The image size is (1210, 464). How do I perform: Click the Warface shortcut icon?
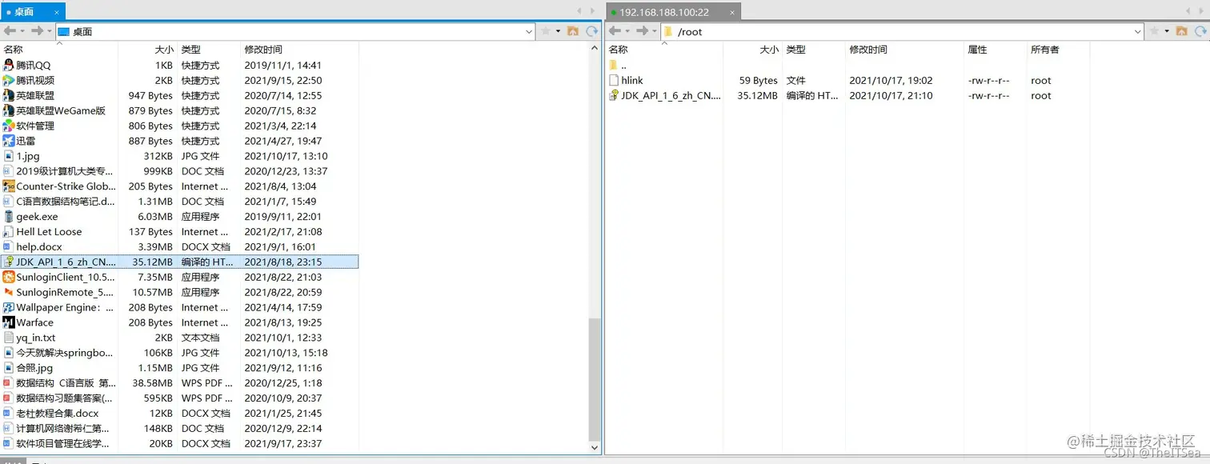9,323
